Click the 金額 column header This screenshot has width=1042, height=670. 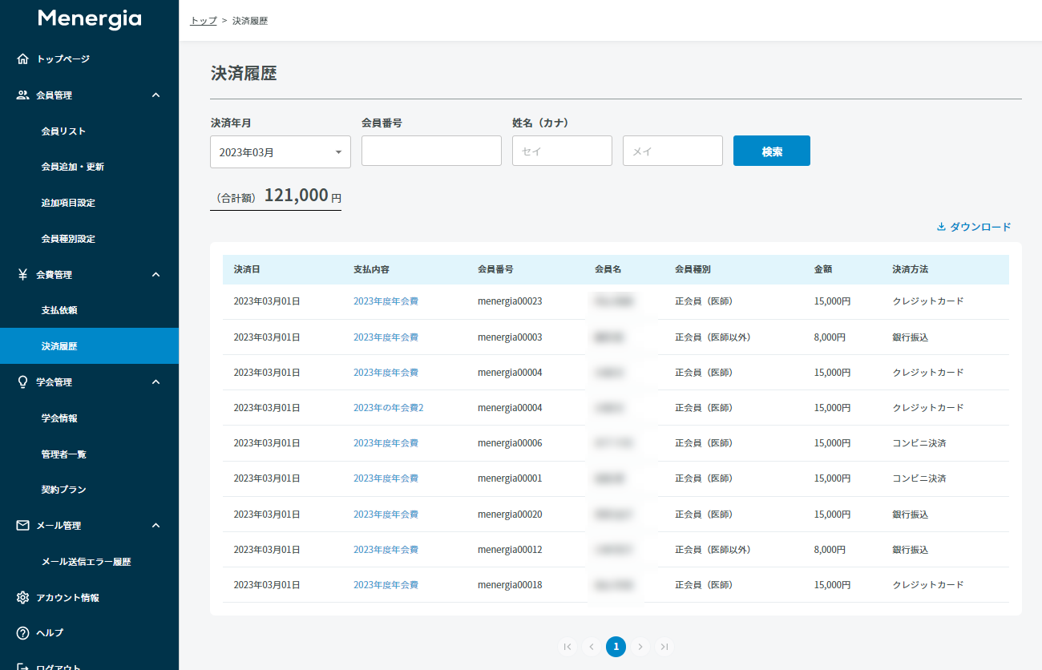tap(823, 270)
